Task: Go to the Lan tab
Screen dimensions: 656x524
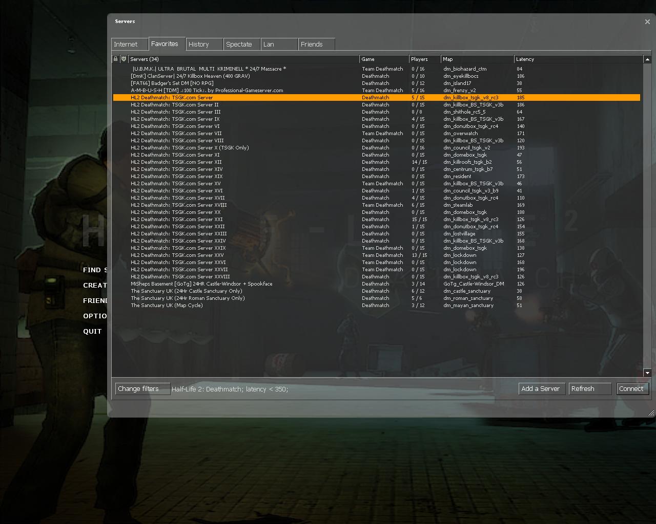Action: pos(279,45)
